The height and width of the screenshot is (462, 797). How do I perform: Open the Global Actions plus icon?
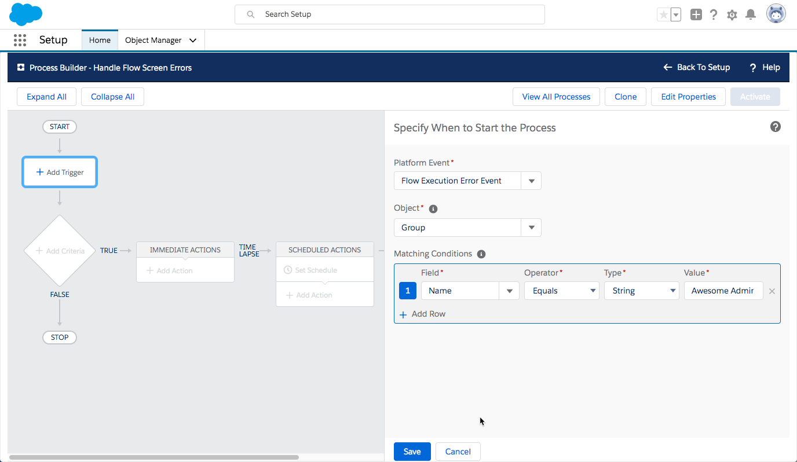696,14
